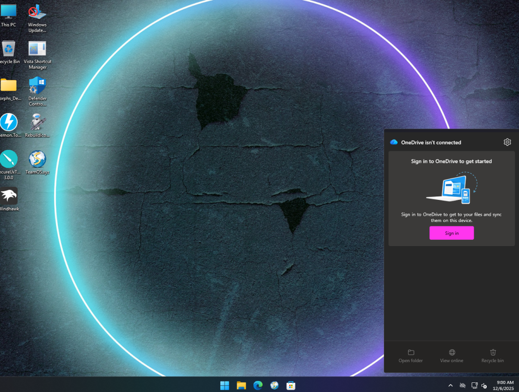Open Microsoft Store from the taskbar
Screen dimensions: 519x392
click(291, 385)
